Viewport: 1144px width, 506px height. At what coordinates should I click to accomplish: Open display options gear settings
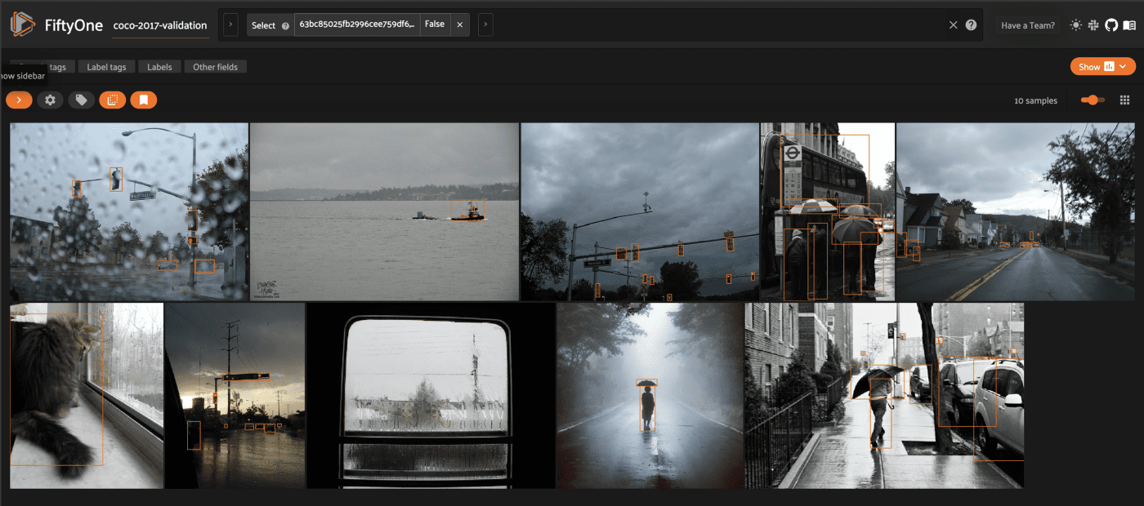coord(50,100)
